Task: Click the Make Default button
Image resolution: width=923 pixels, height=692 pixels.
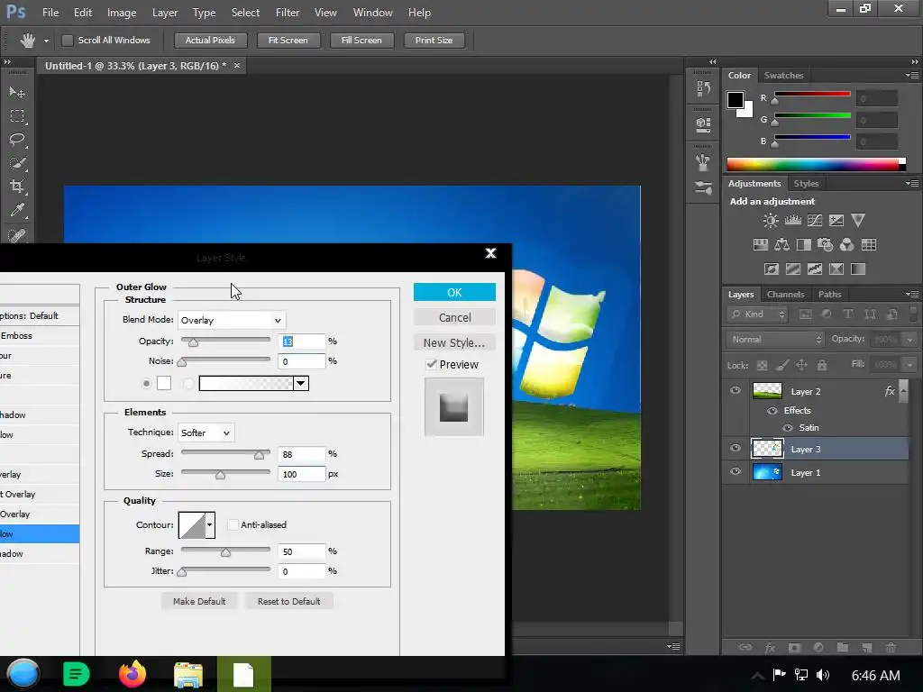Action: (x=199, y=601)
